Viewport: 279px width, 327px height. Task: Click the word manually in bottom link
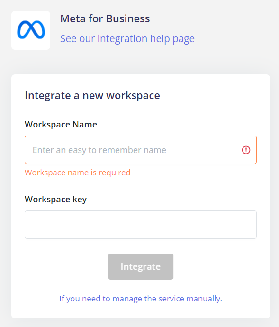[x=204, y=299]
